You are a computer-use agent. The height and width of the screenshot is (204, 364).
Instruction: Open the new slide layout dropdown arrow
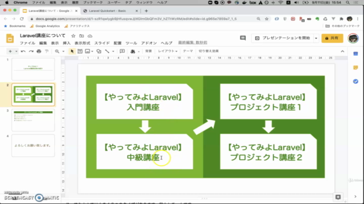(x=16, y=52)
